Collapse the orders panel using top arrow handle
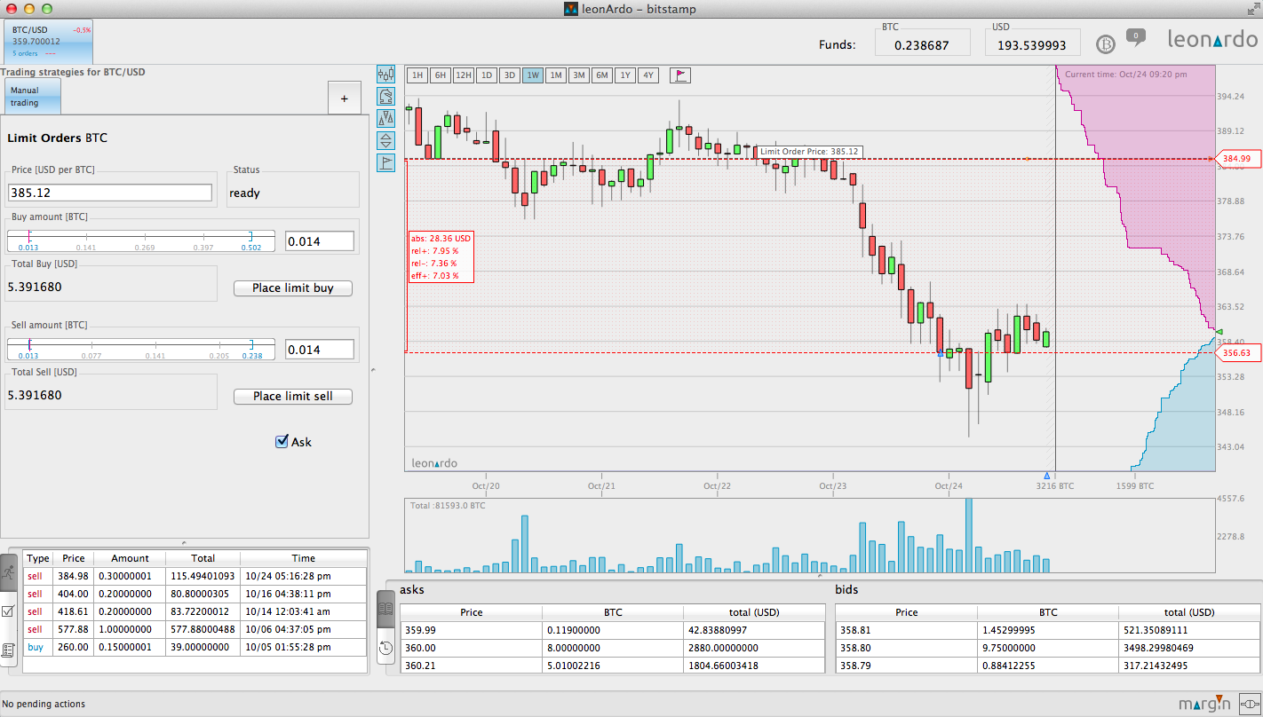Screen dimensions: 1263x717 pyautogui.click(x=184, y=542)
